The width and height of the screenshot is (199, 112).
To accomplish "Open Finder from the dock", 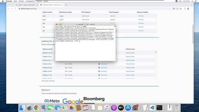I will point(22,108).
